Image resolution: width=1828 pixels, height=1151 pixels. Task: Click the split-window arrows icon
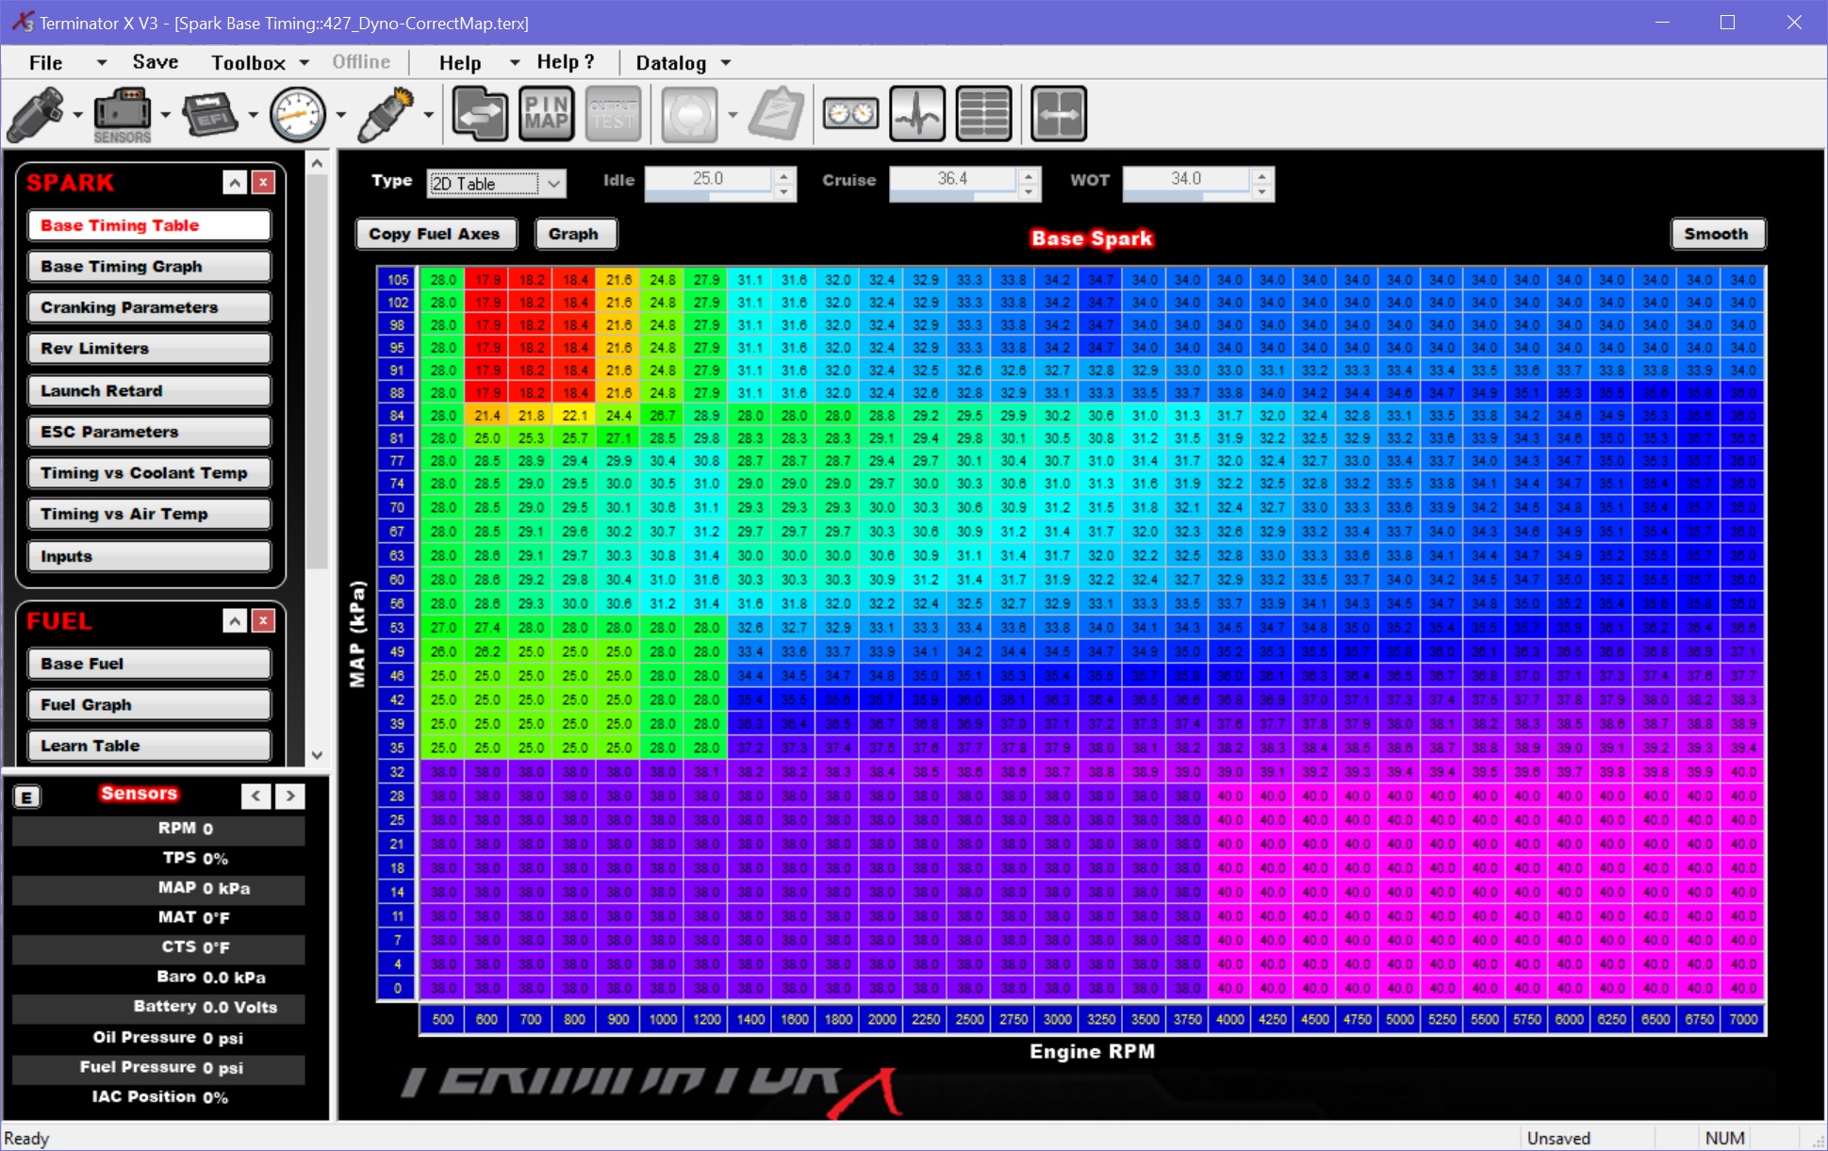point(1059,114)
